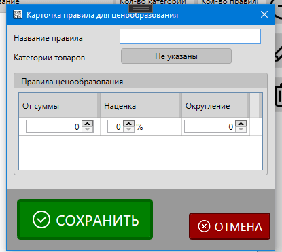Click the Наценка number field
282x252 pixels.
pyautogui.click(x=116, y=126)
